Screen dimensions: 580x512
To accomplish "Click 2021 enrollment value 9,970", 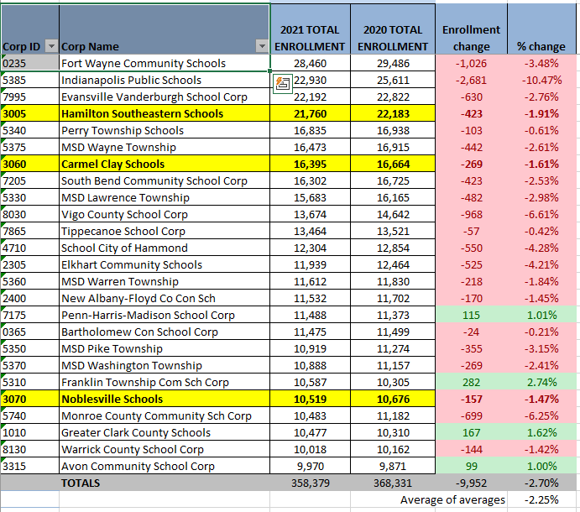I will (310, 466).
